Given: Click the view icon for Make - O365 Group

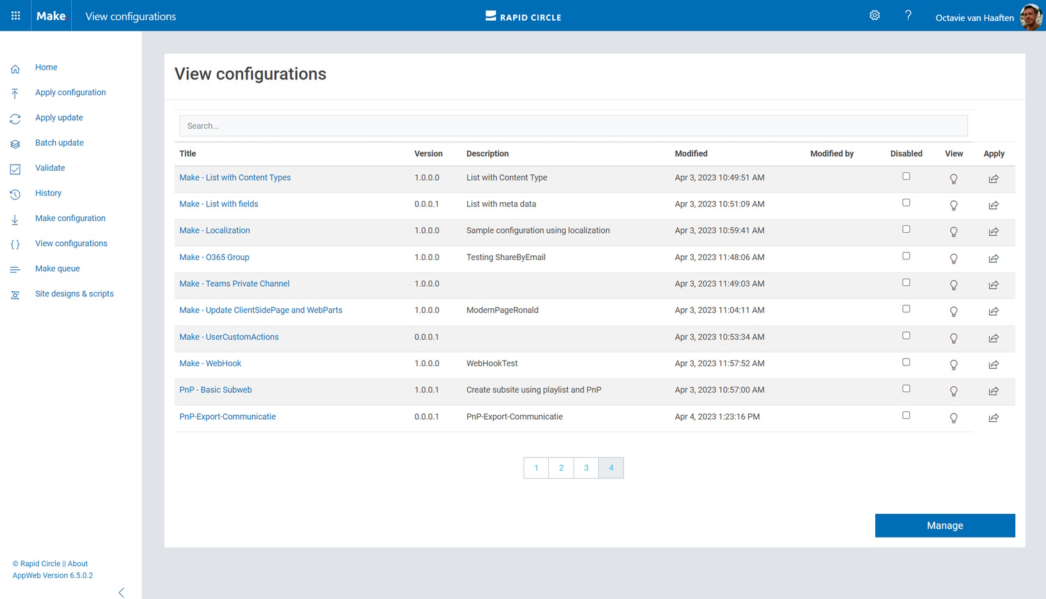Looking at the screenshot, I should coord(953,259).
